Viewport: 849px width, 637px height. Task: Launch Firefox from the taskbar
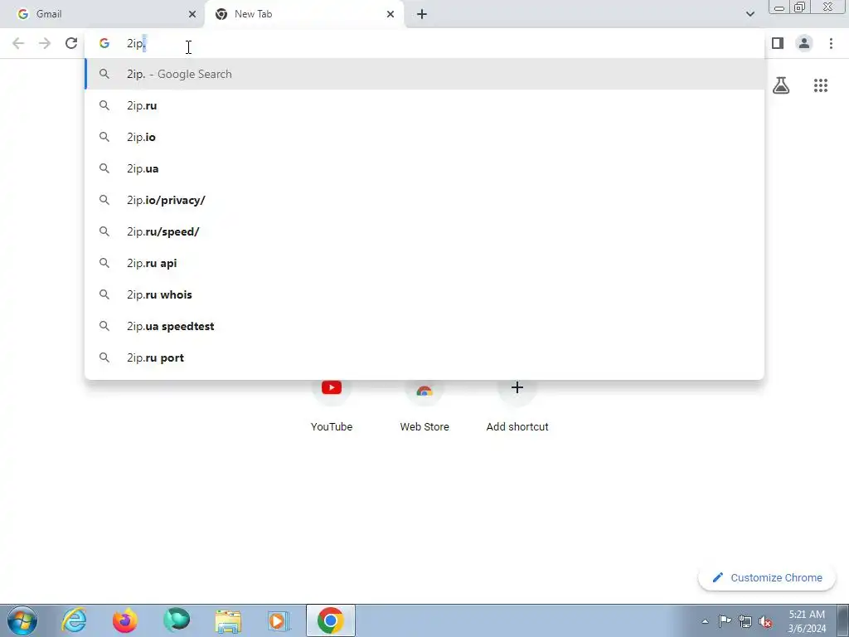(x=124, y=620)
